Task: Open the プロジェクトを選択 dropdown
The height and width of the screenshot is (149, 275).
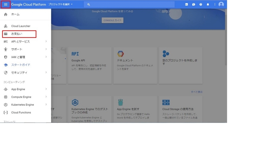Action: 60,4
